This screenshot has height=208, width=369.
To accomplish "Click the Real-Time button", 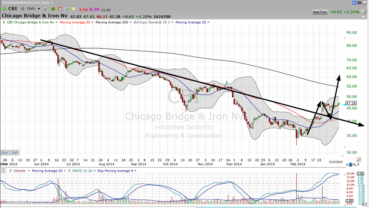I will click(320, 12).
